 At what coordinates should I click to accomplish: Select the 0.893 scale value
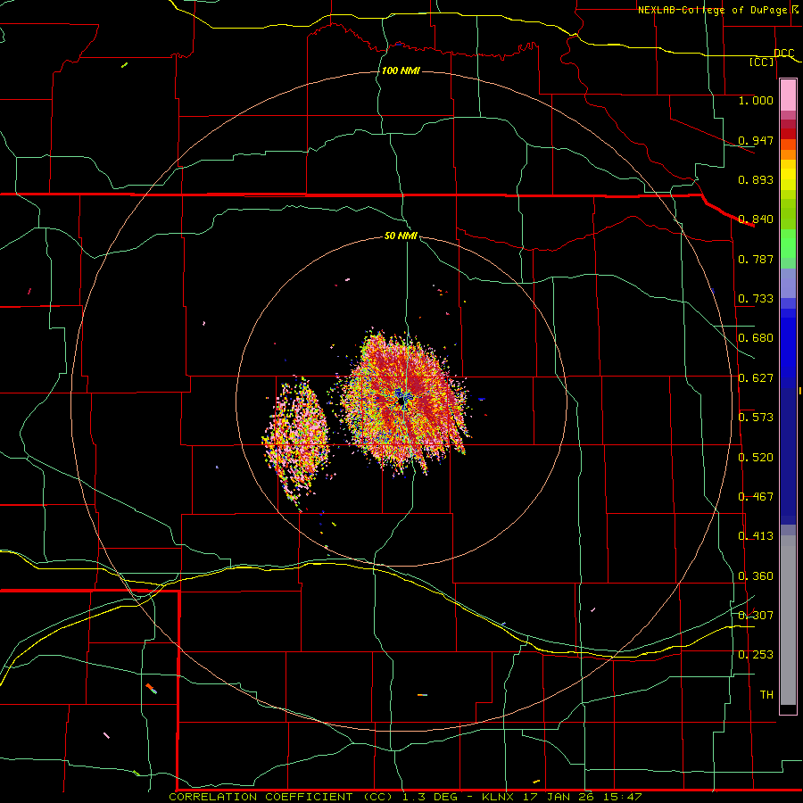coord(756,179)
